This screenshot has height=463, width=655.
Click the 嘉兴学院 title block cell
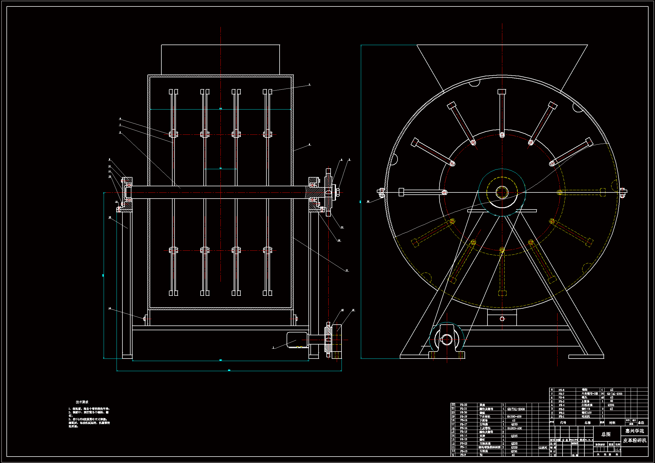(634, 431)
